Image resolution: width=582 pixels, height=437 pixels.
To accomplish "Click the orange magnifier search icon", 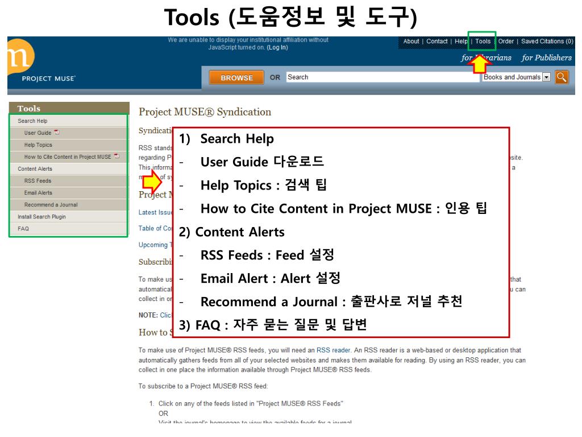I will tap(562, 77).
